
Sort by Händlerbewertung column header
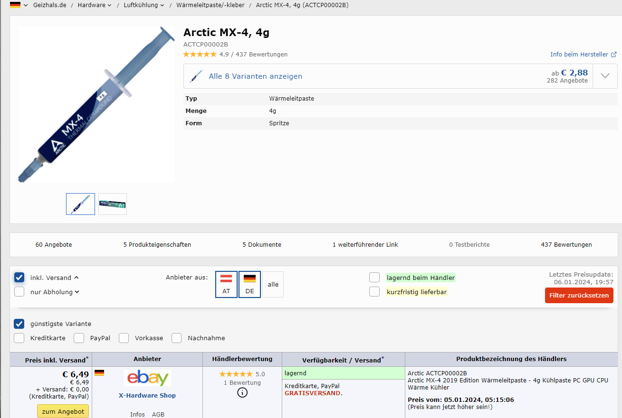[242, 359]
